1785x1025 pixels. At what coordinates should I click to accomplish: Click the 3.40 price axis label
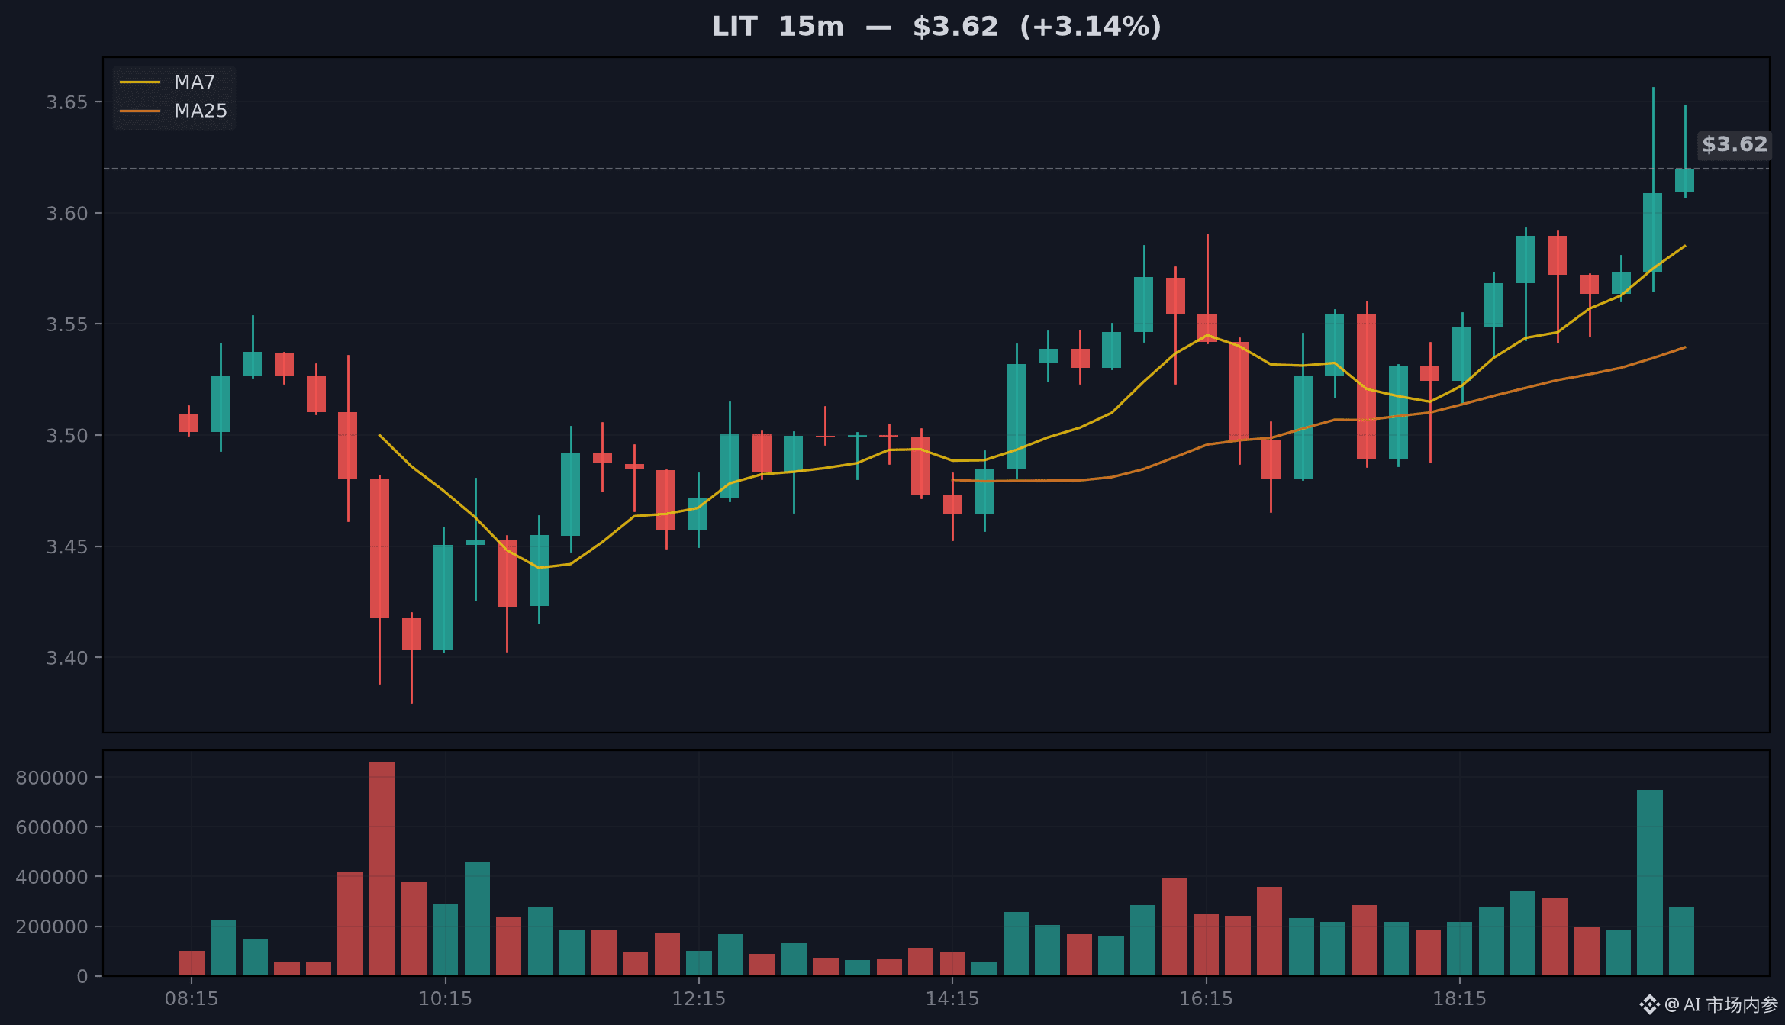[x=67, y=658]
